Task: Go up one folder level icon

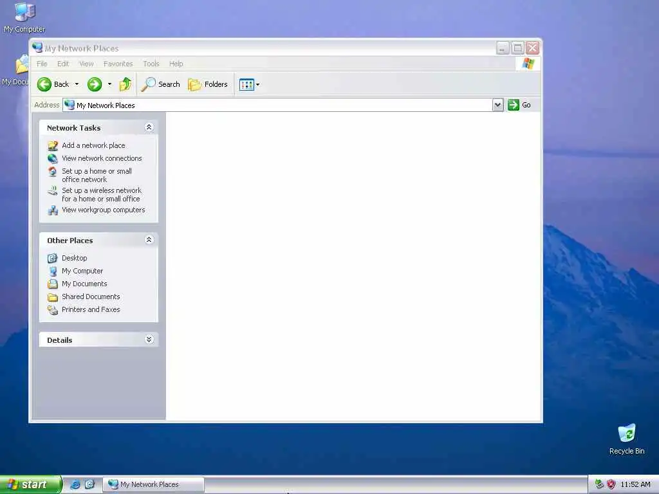Action: coord(125,84)
